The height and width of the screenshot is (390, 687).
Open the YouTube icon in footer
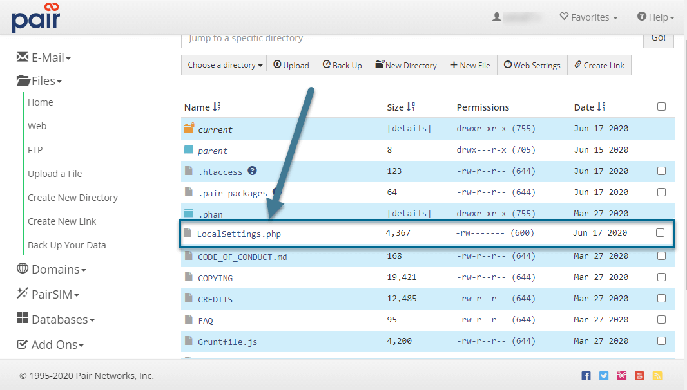(x=639, y=376)
